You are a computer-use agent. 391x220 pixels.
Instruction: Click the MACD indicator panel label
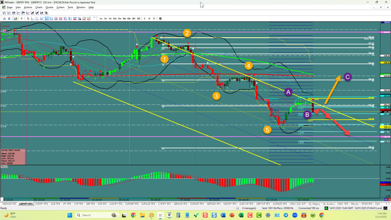4,166
